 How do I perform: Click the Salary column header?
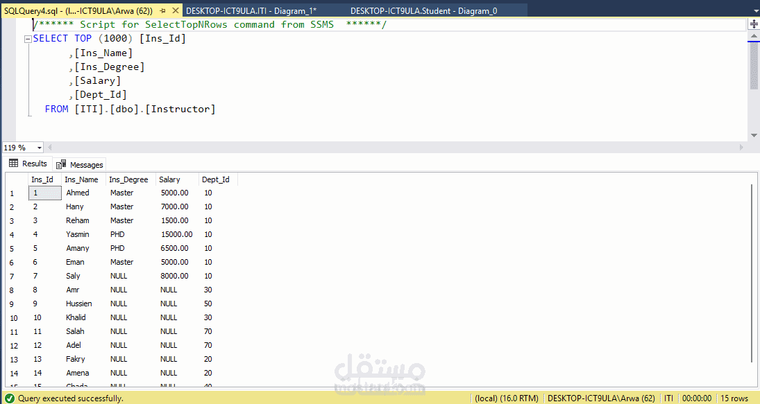click(177, 179)
